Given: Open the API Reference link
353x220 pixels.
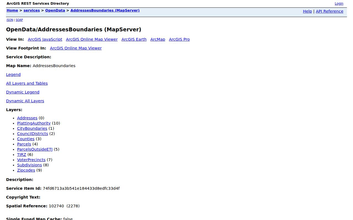Looking at the screenshot, I should tap(330, 11).
